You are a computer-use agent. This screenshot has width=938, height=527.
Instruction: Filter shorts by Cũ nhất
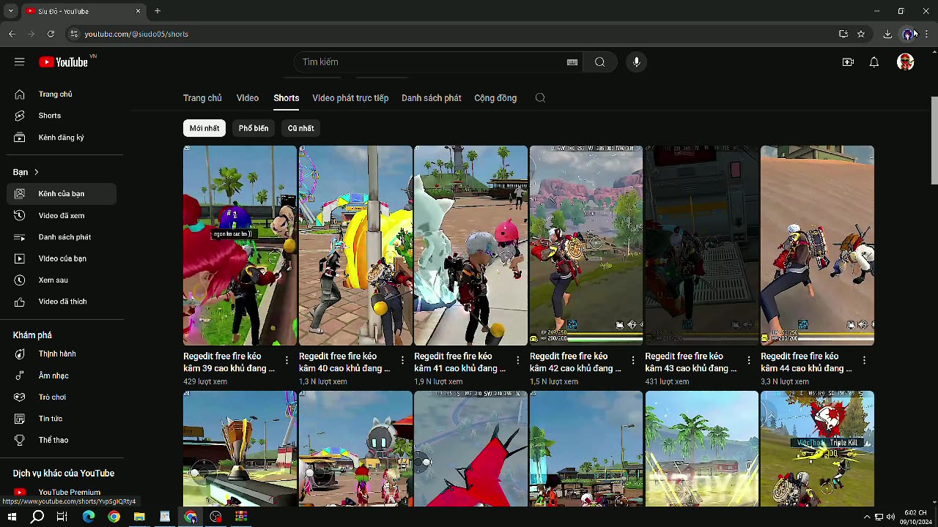point(300,128)
